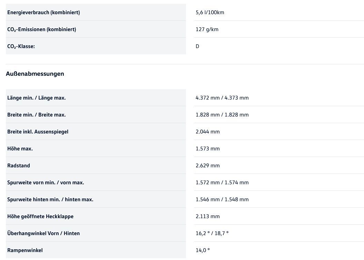Select the 1.546 mm / 1.548 mm value
Image resolution: width=364 pixels, height=260 pixels.
(x=222, y=199)
